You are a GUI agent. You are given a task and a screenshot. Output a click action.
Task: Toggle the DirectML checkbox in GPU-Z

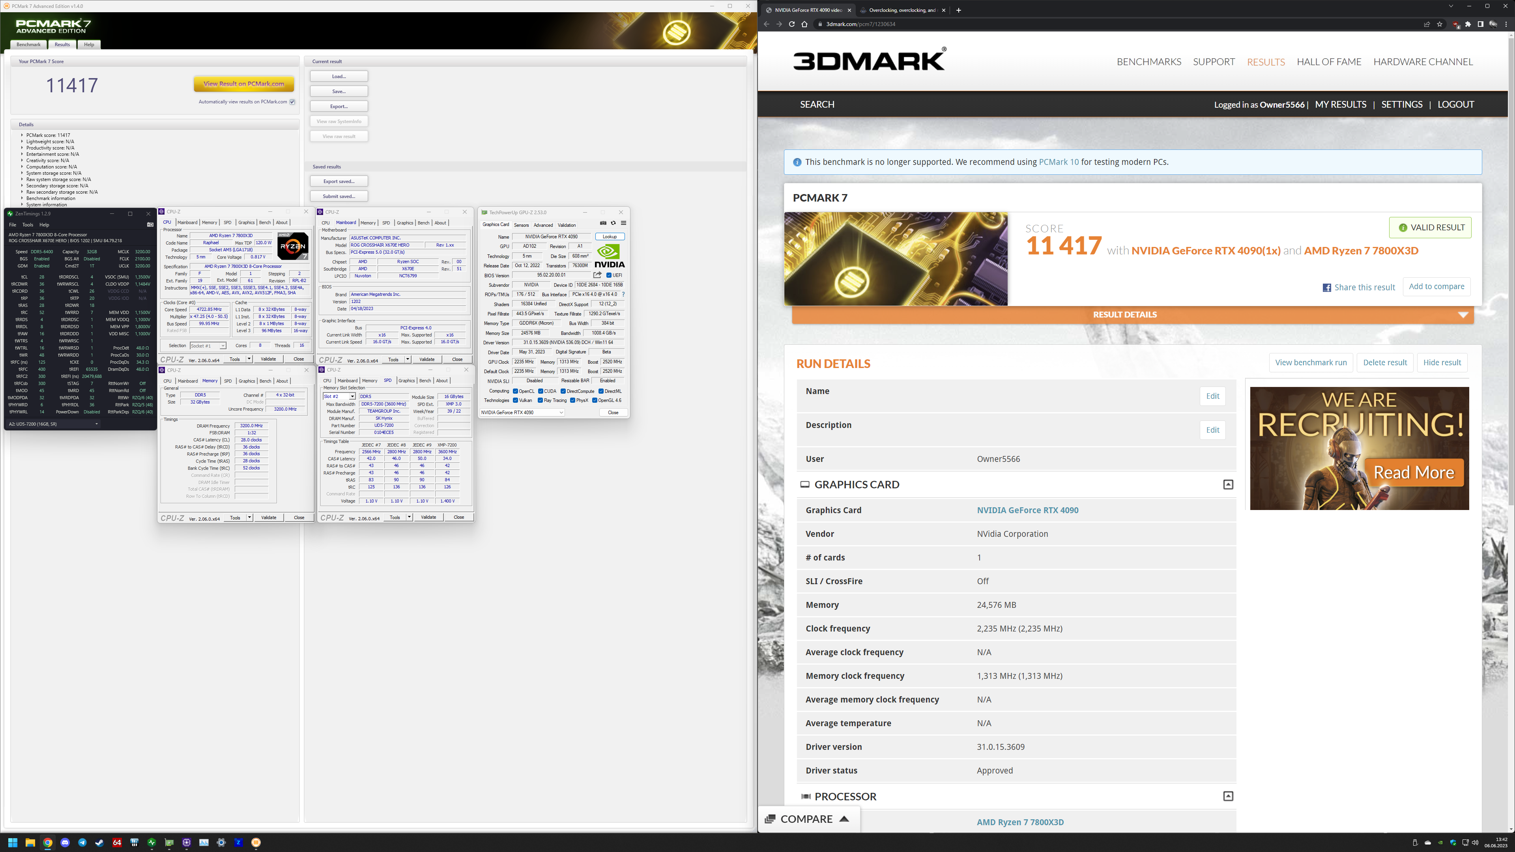pos(601,391)
